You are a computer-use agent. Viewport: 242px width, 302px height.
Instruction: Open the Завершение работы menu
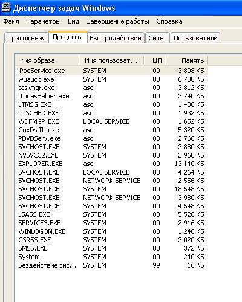118,21
